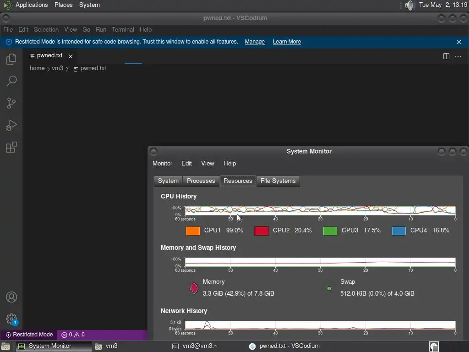Switch to pwned.txt - VSCodium taskbar button
Image resolution: width=469 pixels, height=352 pixels.
[x=284, y=346]
